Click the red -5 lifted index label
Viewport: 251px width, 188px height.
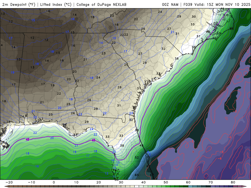tap(222, 152)
